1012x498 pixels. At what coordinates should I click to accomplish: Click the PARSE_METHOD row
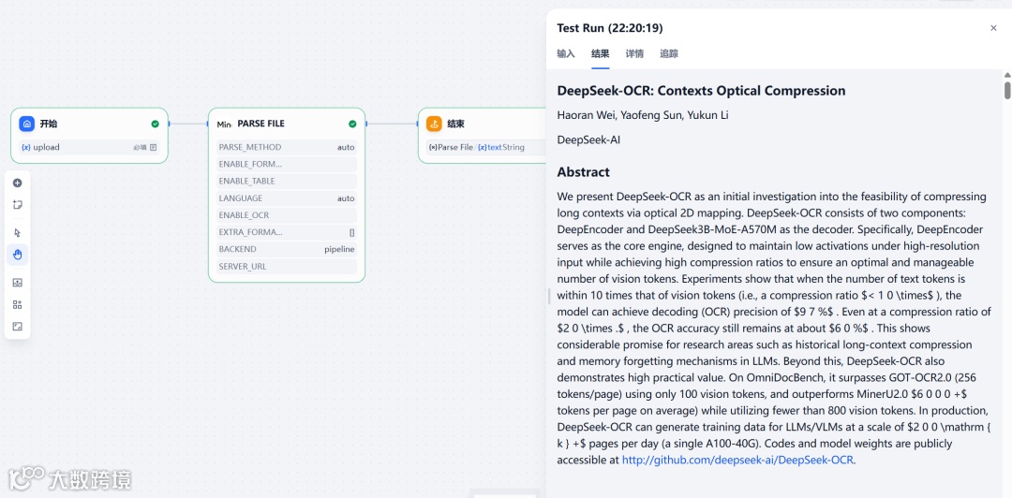(287, 147)
